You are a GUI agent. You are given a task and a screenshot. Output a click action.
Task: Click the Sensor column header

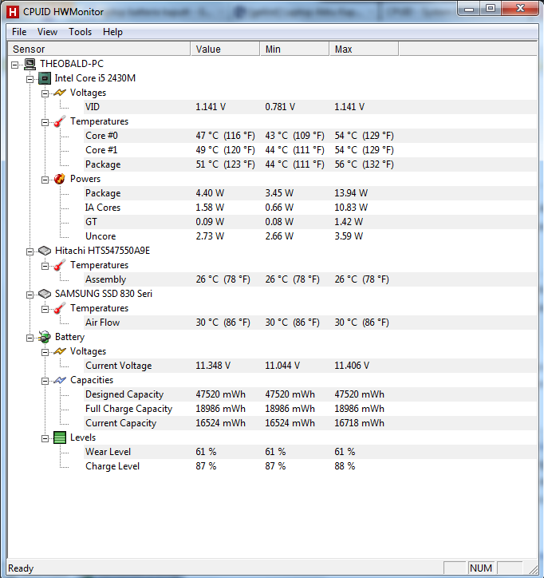click(x=99, y=49)
